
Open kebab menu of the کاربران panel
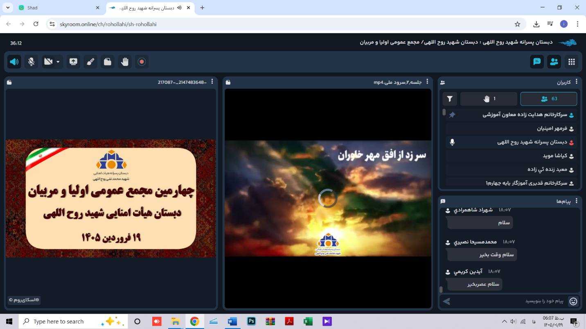pyautogui.click(x=576, y=82)
